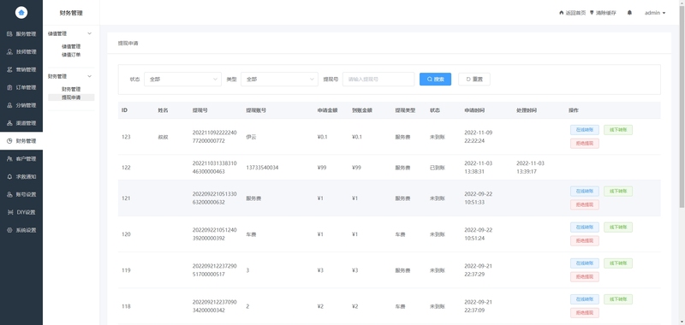Click the scrollbar down arrow at bottom-right
This screenshot has width=685, height=325.
(682, 322)
